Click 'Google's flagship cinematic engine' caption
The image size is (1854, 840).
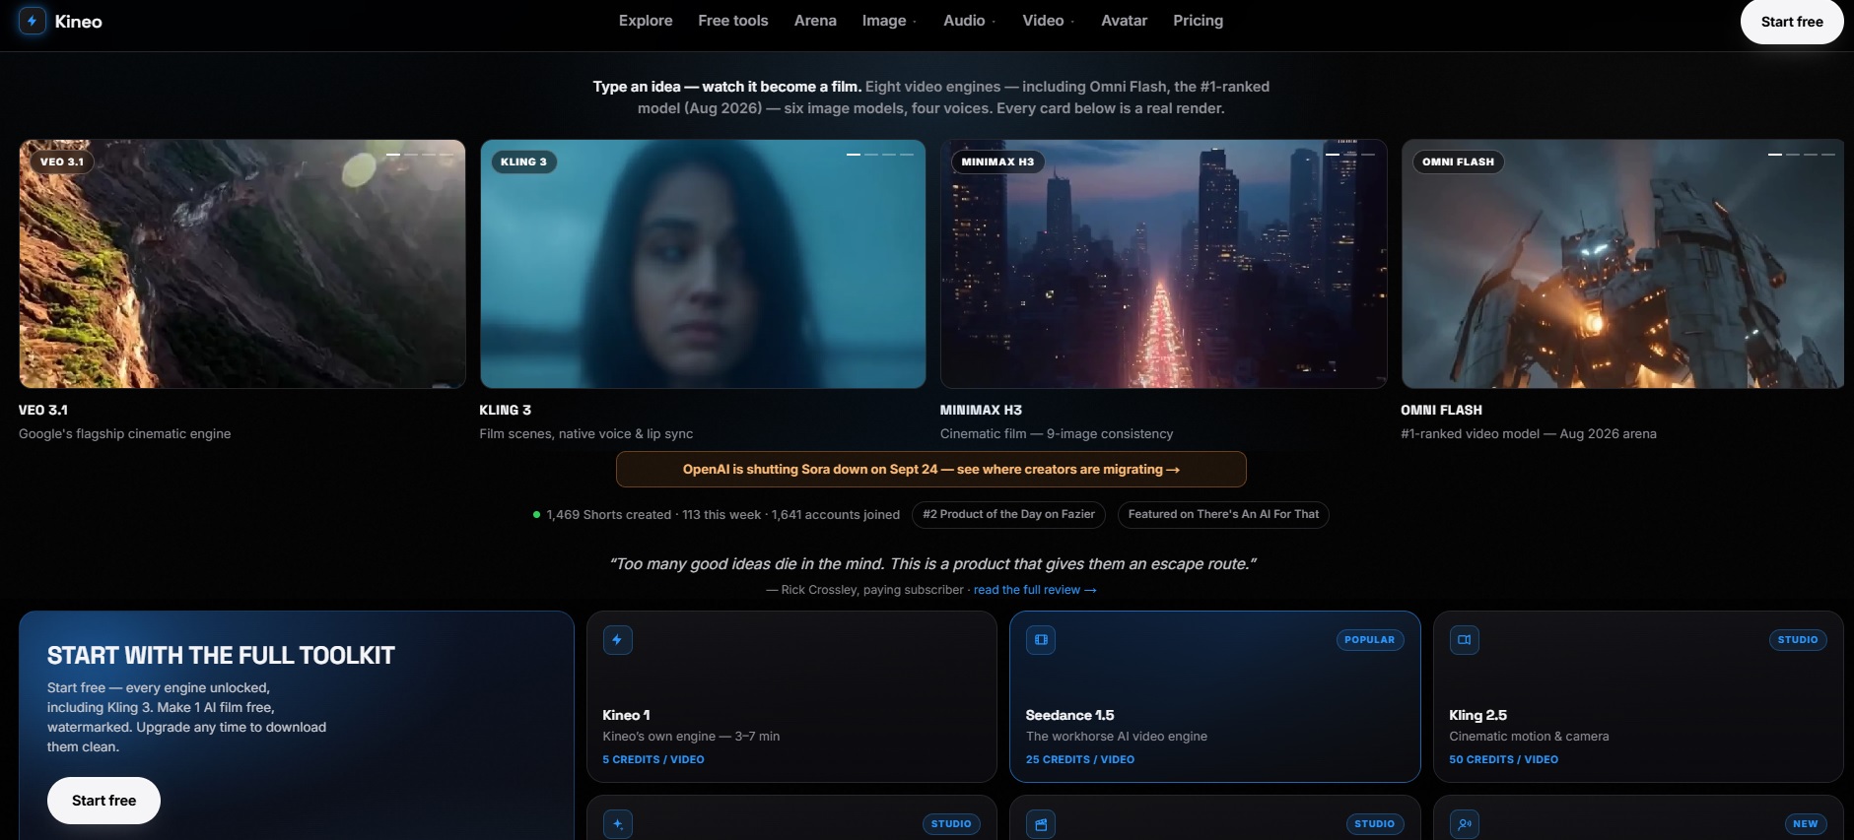[x=125, y=434]
